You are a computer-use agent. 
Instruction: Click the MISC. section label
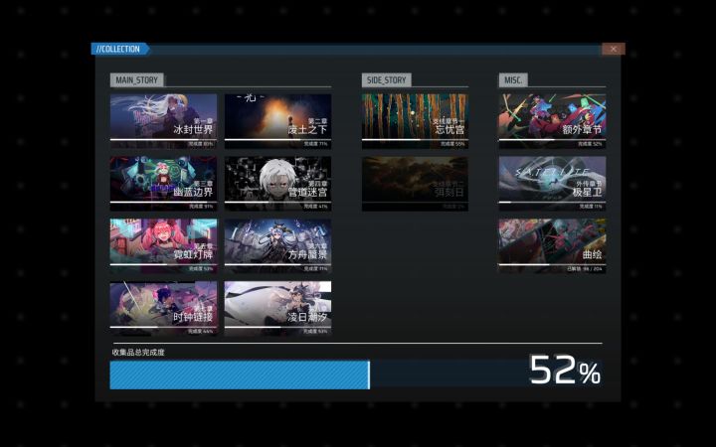[x=513, y=80]
